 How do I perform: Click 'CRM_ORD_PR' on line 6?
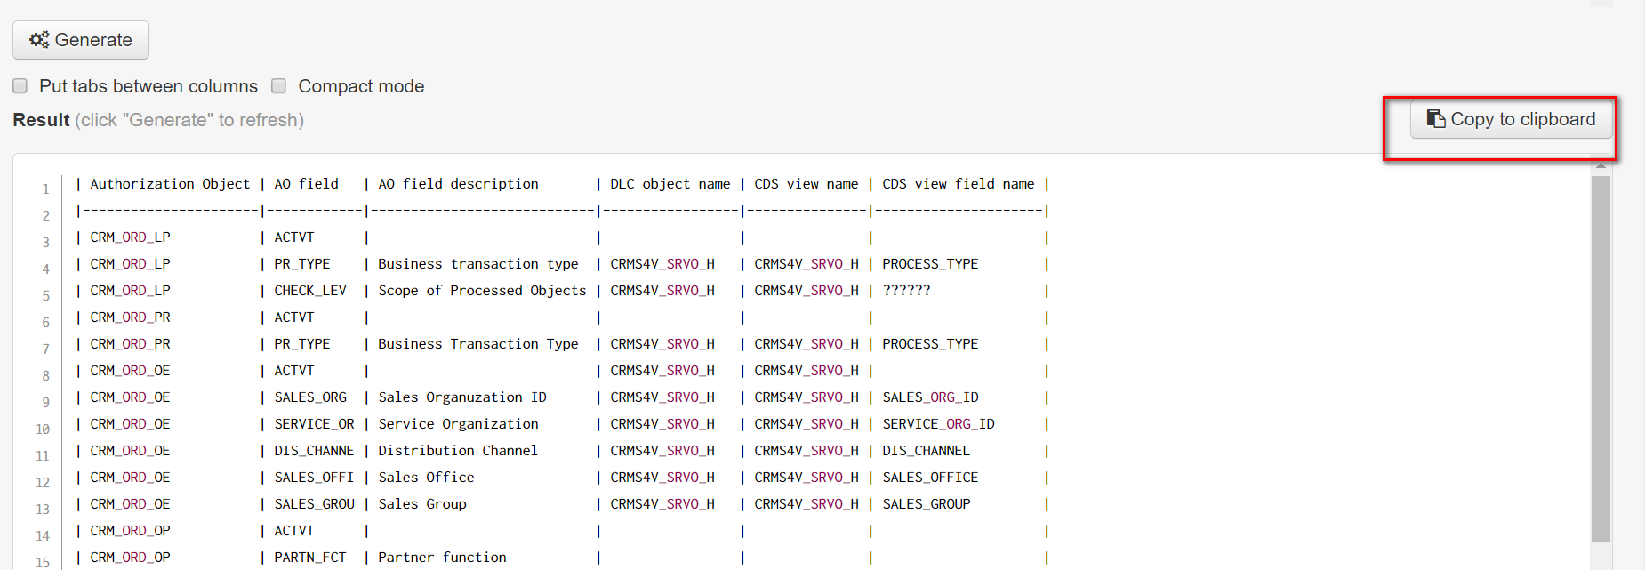(x=130, y=317)
